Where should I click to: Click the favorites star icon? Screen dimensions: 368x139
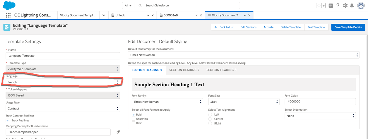click(x=319, y=6)
